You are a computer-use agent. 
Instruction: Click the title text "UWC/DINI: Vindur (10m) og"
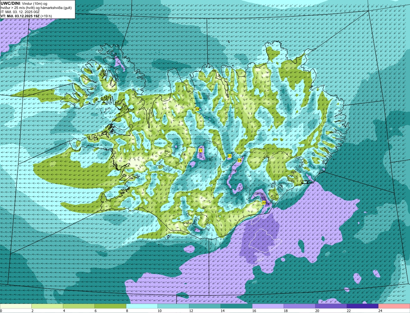[x=24, y=3]
